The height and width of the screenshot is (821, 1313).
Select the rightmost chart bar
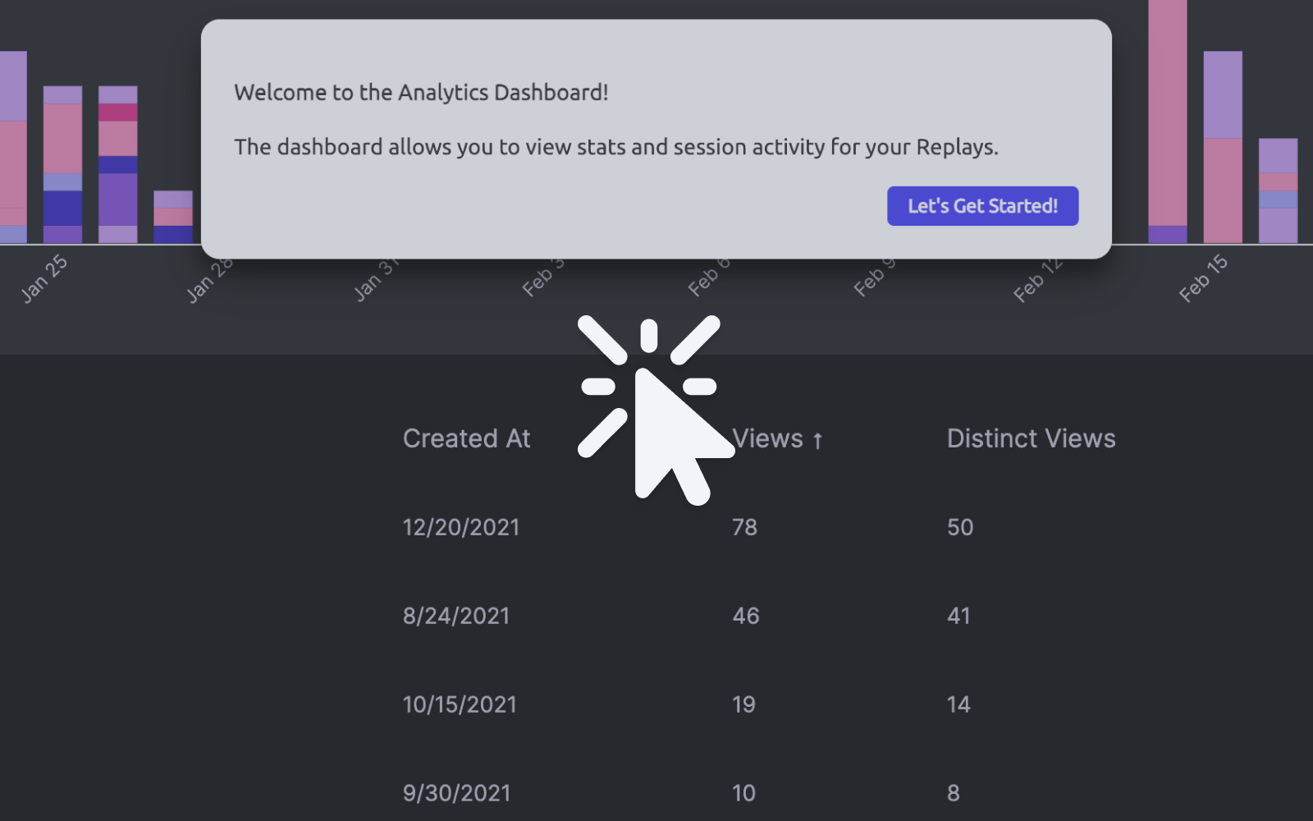(x=1278, y=190)
